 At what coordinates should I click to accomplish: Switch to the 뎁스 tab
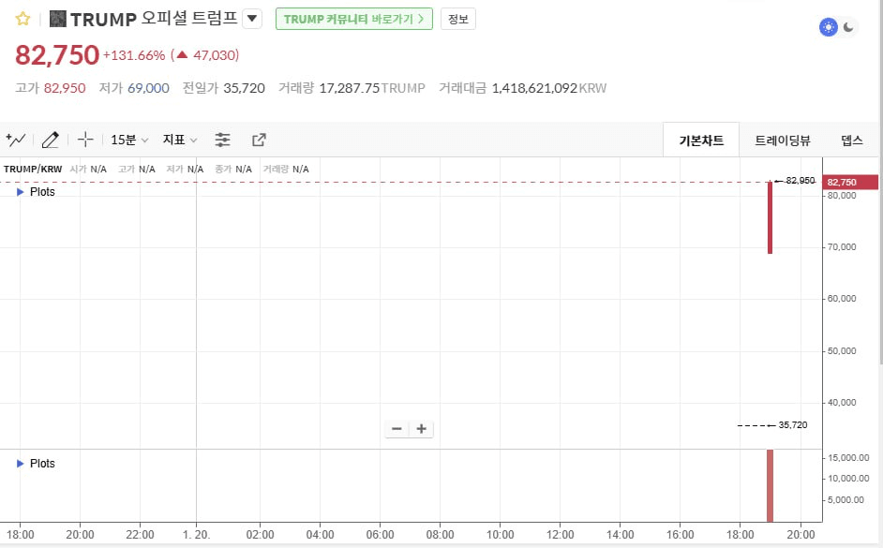[851, 141]
